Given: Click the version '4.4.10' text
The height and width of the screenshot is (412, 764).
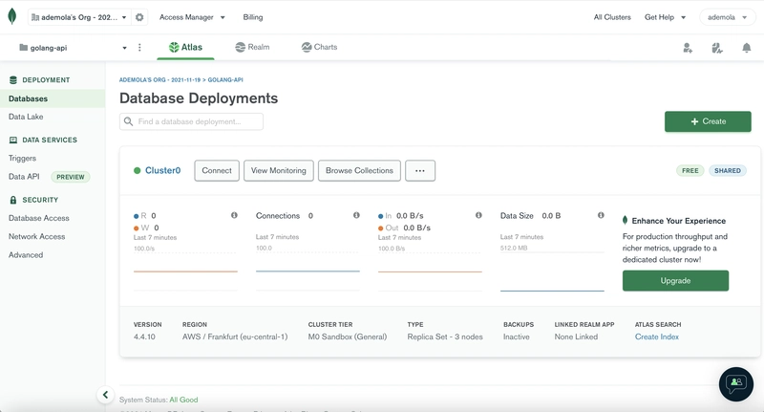Looking at the screenshot, I should click(144, 336).
